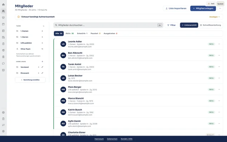Open row menu for Katrin Busch

pos(219,112)
